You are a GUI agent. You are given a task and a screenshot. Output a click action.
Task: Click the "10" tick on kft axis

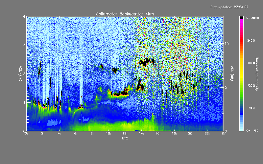click(x=227, y=44)
